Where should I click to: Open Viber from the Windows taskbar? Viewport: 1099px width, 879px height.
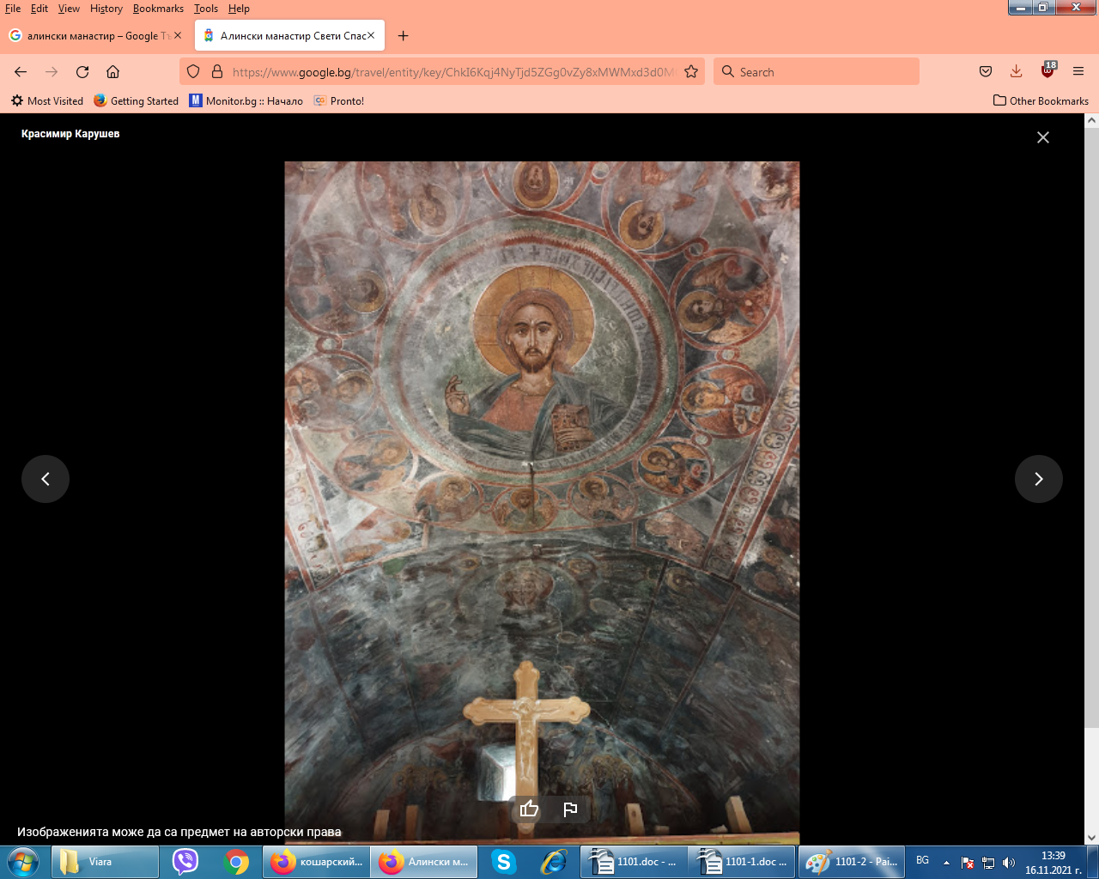185,861
